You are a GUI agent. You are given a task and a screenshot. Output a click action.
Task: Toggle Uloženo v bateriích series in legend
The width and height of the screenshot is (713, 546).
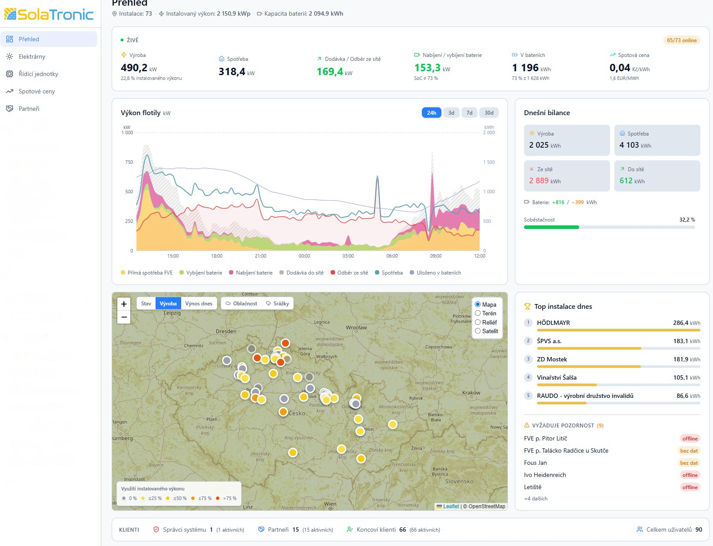(x=435, y=273)
